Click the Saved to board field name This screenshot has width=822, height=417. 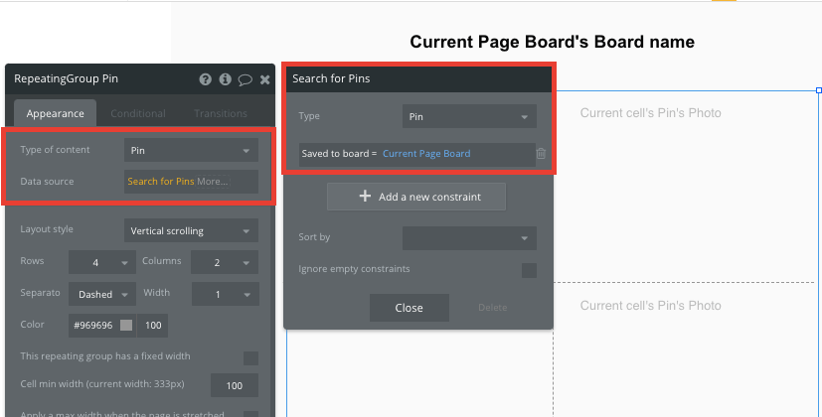click(336, 154)
